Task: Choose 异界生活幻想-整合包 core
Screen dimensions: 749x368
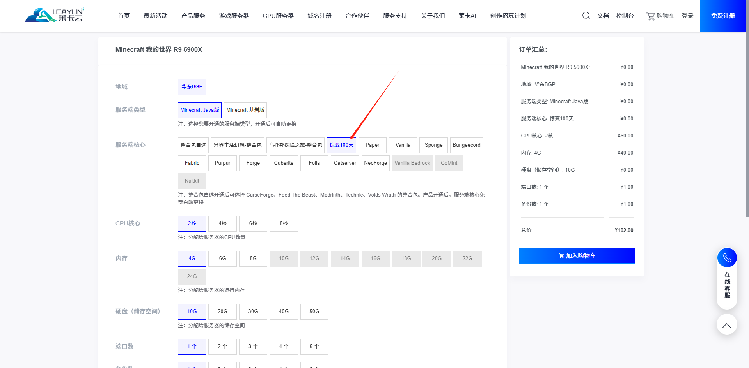Action: (238, 145)
